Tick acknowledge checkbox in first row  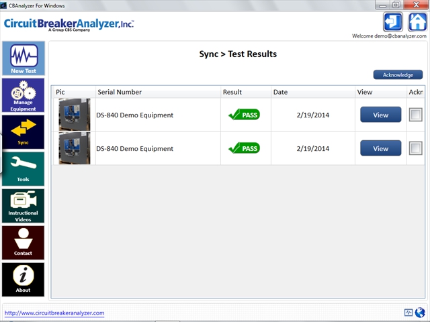(415, 115)
